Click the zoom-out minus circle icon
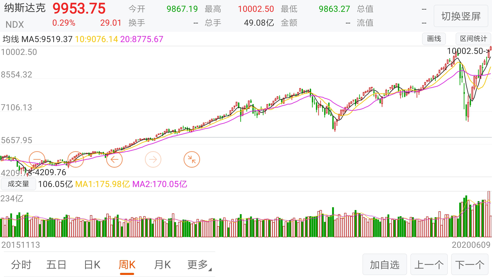Image resolution: width=492 pixels, height=277 pixels. [x=37, y=160]
